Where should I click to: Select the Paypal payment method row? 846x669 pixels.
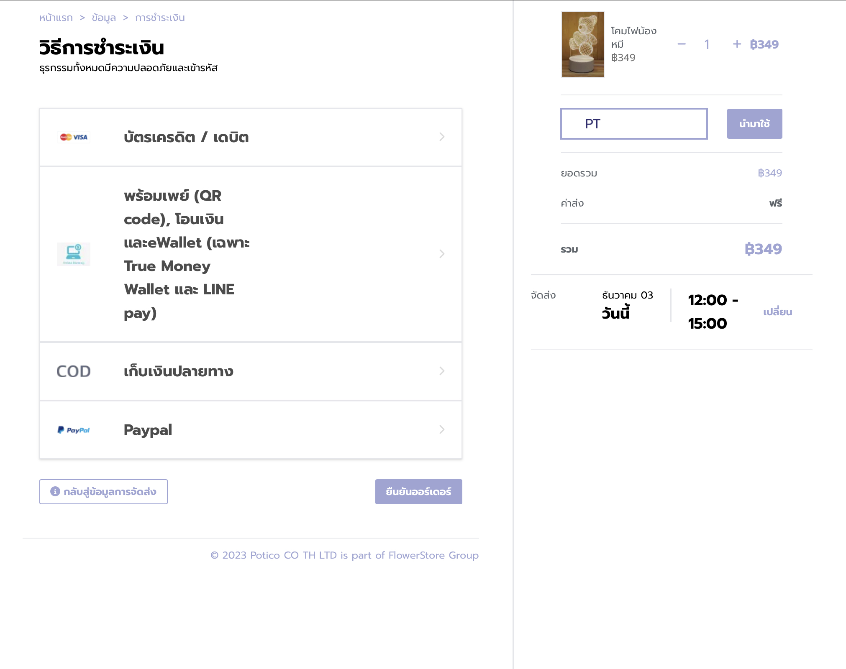(x=251, y=430)
